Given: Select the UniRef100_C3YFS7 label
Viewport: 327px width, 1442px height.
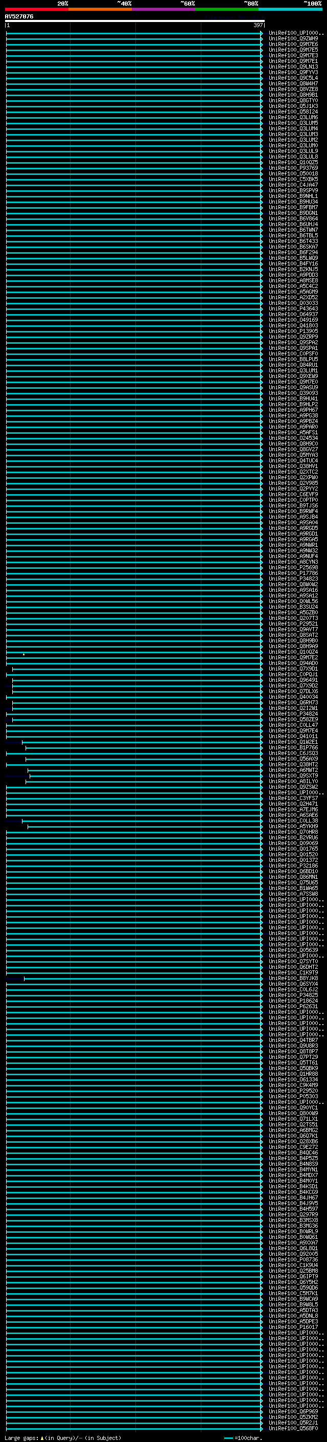Looking at the screenshot, I should 293,798.
